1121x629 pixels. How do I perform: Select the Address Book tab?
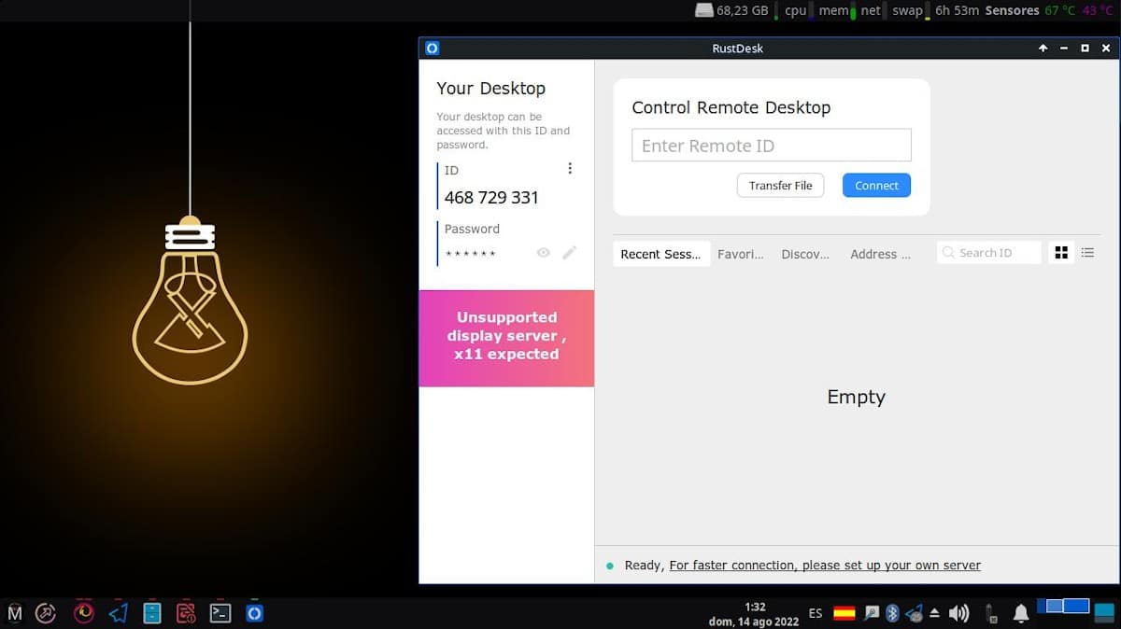click(880, 254)
